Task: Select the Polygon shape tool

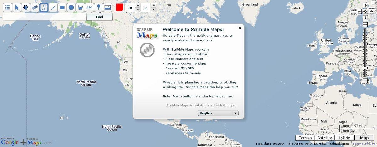Action: (x=80, y=8)
